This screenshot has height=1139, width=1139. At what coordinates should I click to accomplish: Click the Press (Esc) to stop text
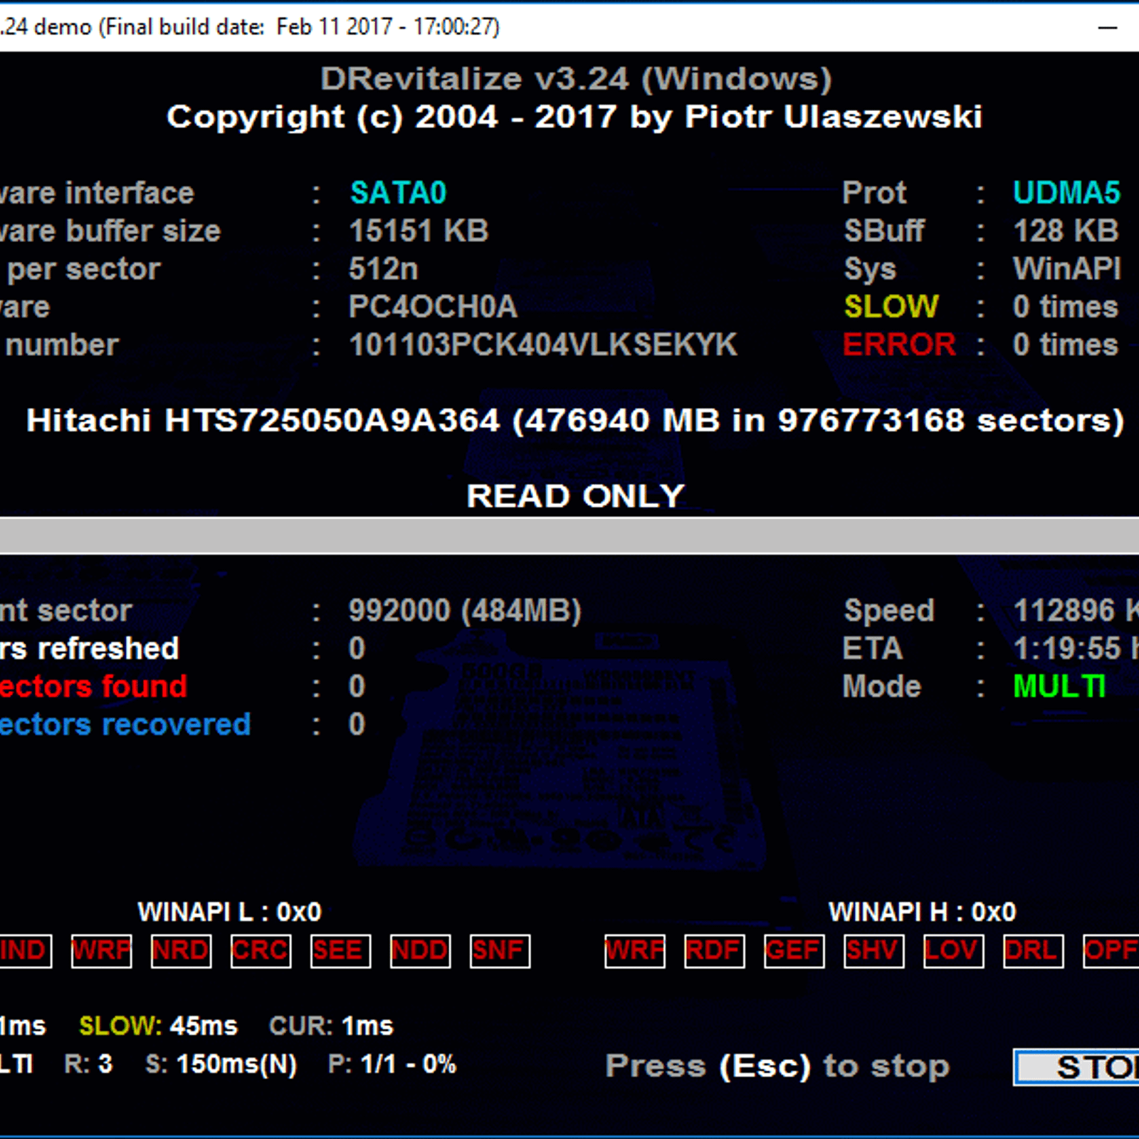[x=777, y=1066]
